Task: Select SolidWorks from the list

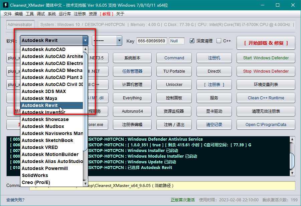Action: pyautogui.click(x=52, y=175)
